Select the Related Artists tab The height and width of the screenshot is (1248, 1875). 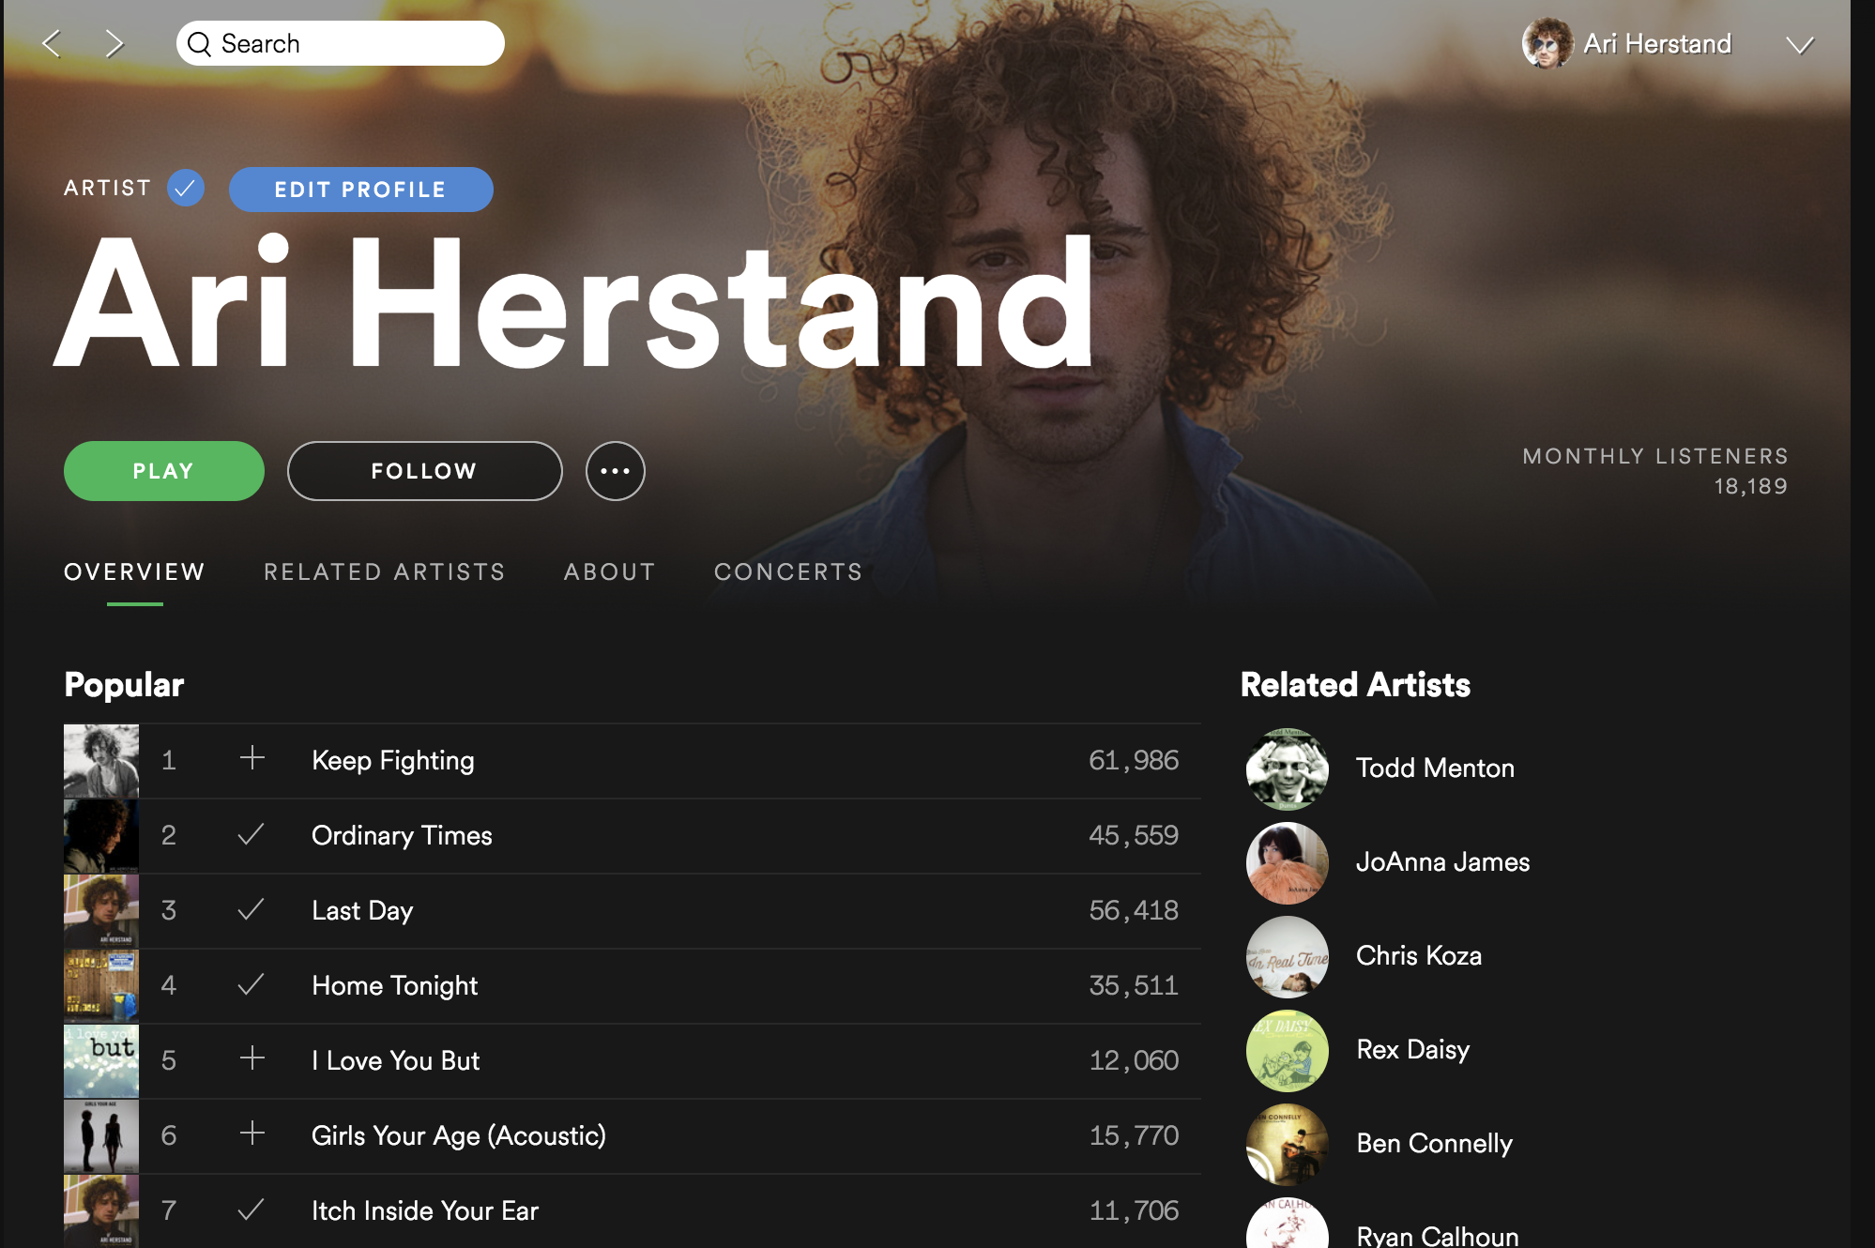point(385,571)
